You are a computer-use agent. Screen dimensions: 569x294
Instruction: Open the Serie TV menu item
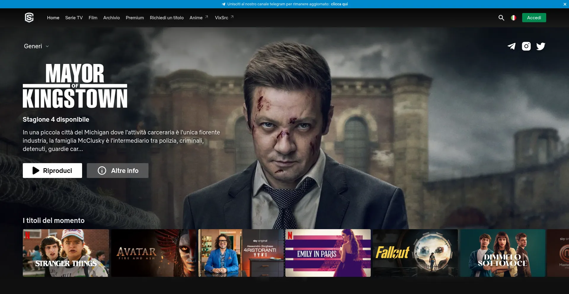point(74,18)
